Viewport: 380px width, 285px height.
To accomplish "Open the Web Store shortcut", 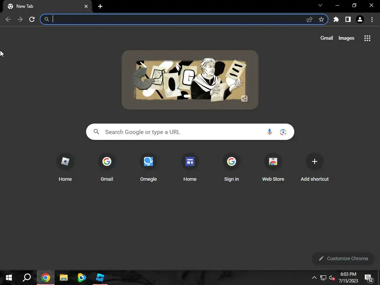I will pyautogui.click(x=273, y=167).
